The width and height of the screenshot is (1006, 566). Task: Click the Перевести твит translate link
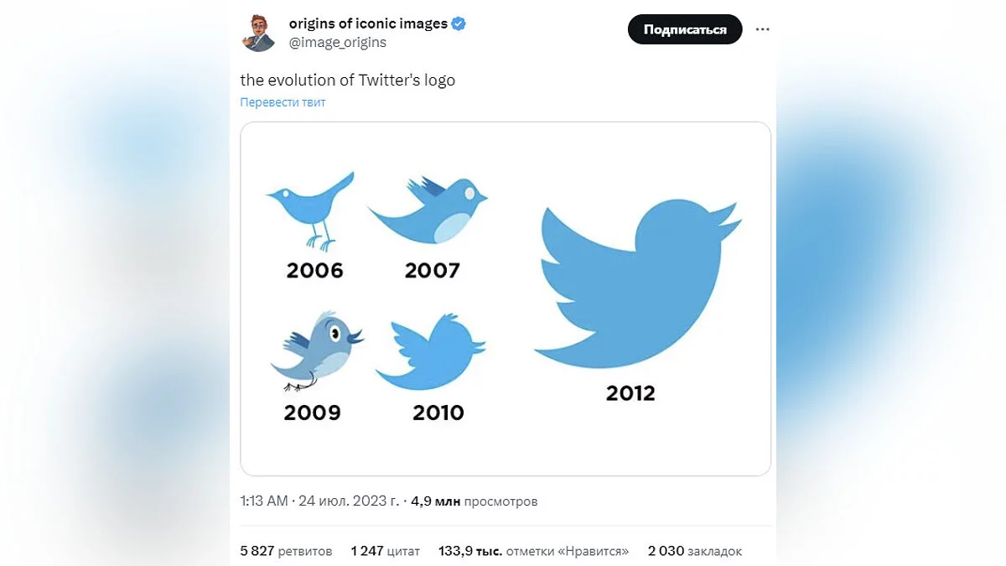[283, 102]
